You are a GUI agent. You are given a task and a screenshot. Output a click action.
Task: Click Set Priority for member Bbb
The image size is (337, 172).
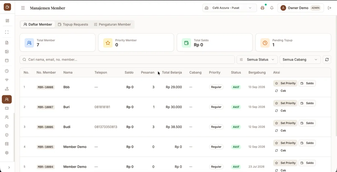pos(285,83)
